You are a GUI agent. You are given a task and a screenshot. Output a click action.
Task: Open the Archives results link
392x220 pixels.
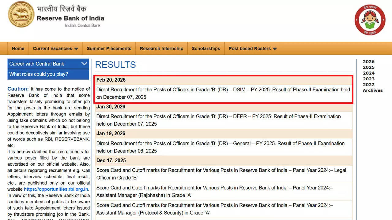point(373,90)
